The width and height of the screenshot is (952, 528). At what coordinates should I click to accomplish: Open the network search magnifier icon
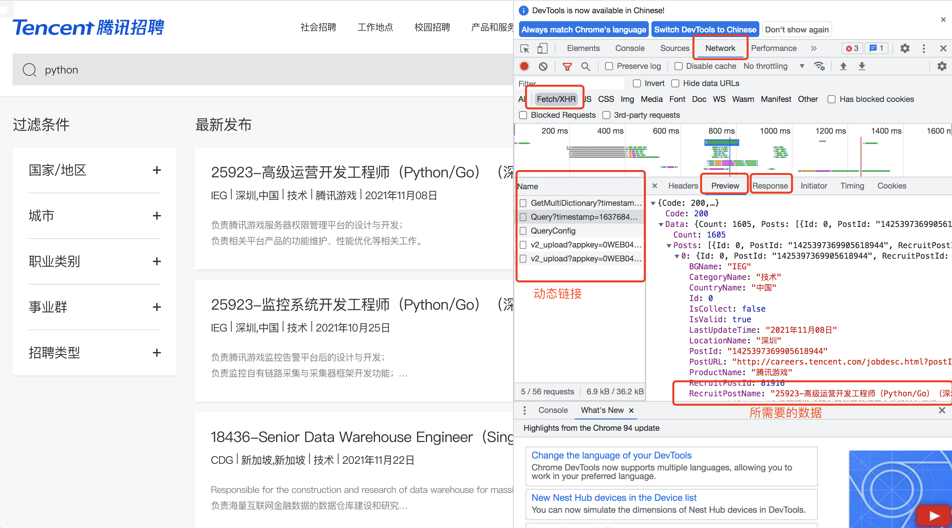tap(585, 66)
